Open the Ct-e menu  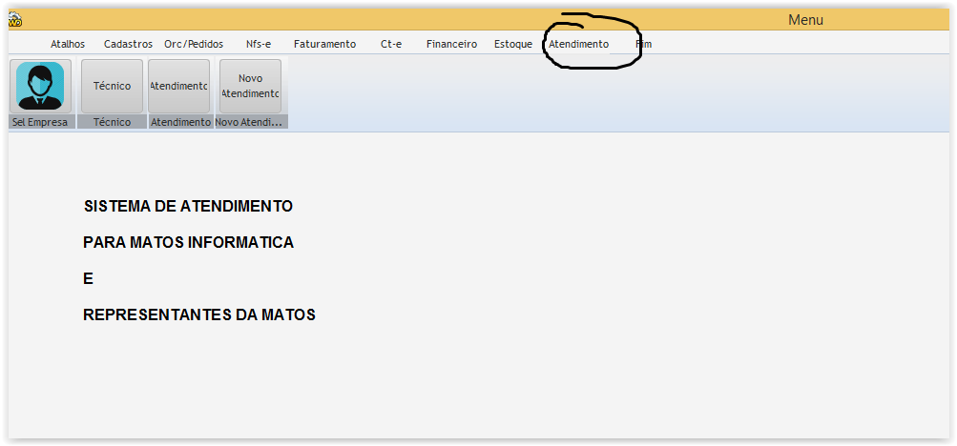point(390,44)
